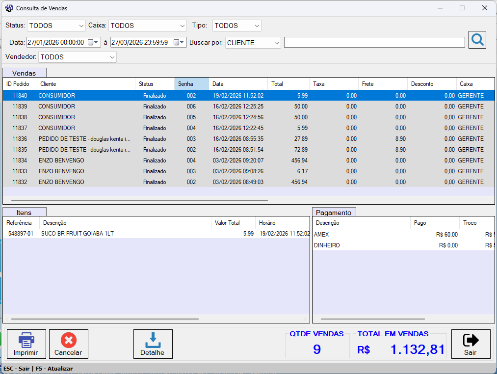Sort by the Total column header
This screenshot has width=497, height=374.
288,84
